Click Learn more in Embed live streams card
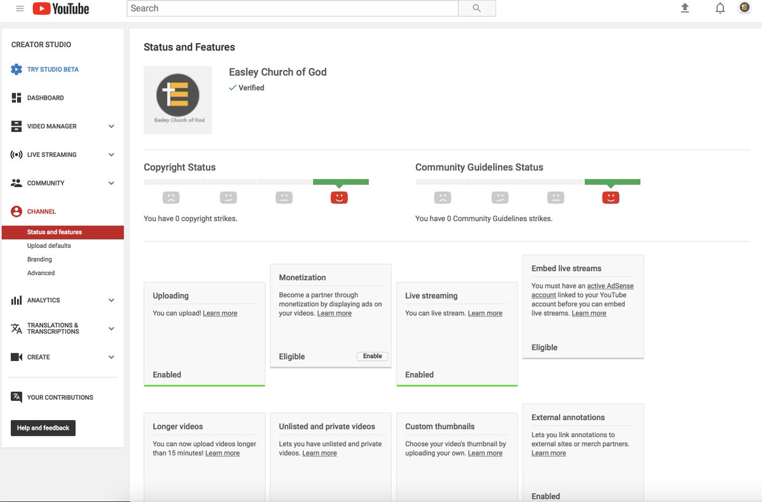Screen dimensions: 762x502 (x=589, y=313)
